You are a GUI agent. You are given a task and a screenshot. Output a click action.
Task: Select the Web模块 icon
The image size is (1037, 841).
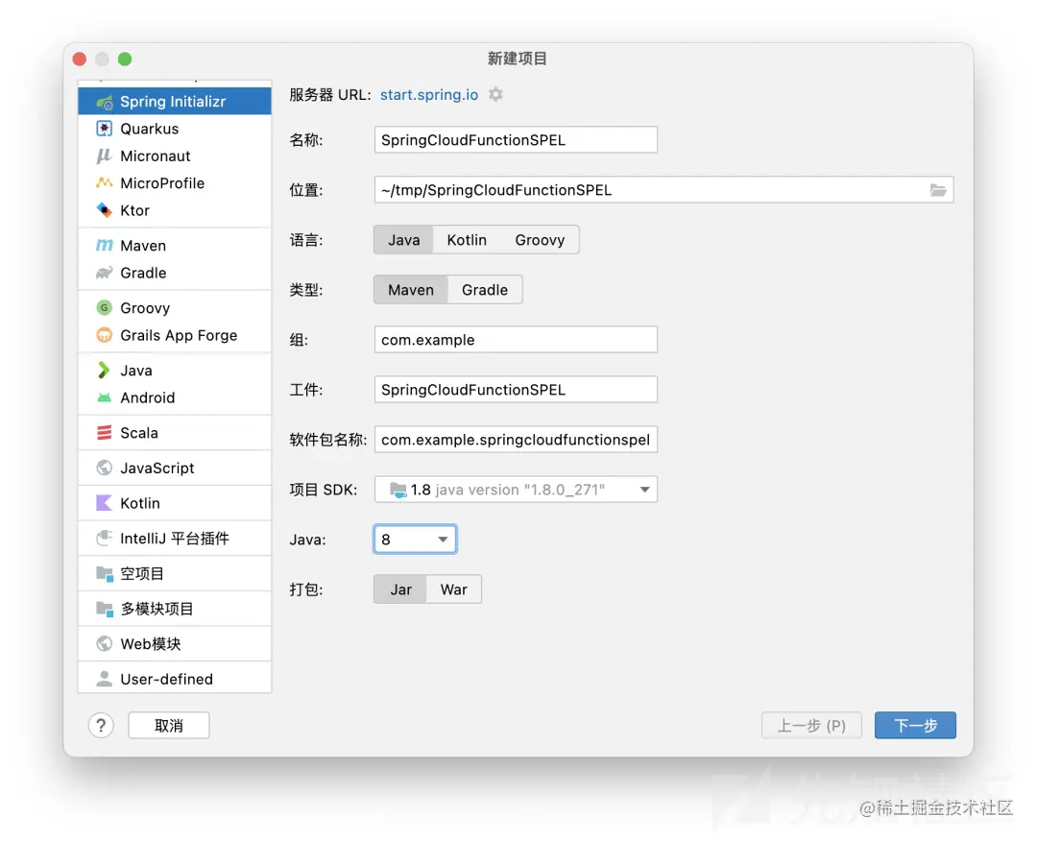tap(105, 643)
